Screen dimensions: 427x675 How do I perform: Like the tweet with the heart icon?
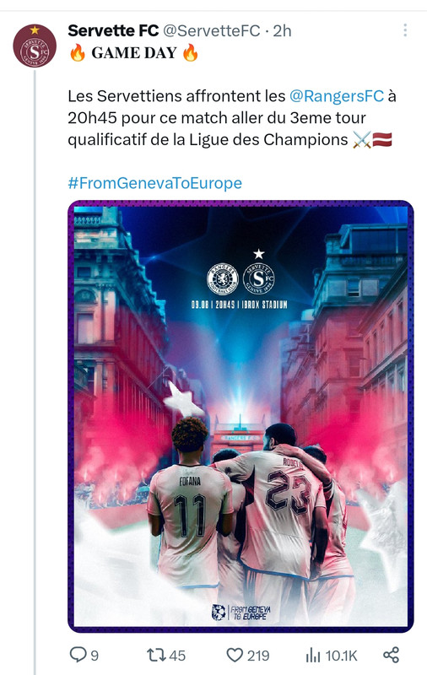tap(235, 656)
